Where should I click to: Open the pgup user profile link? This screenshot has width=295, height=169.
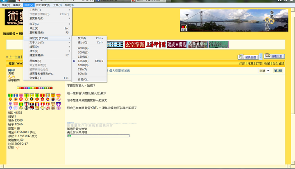click(x=11, y=70)
